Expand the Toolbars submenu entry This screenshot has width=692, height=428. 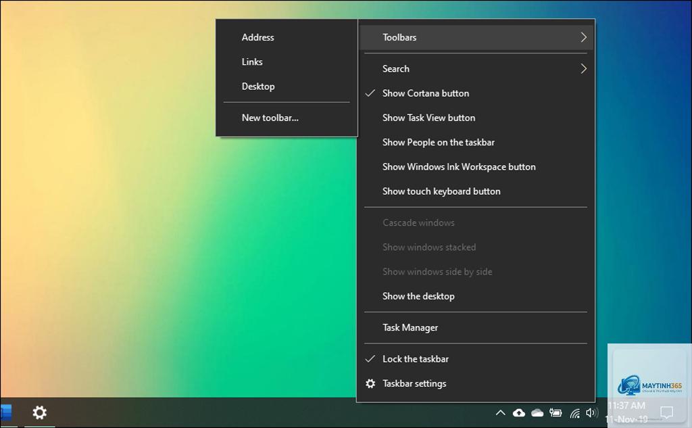476,37
